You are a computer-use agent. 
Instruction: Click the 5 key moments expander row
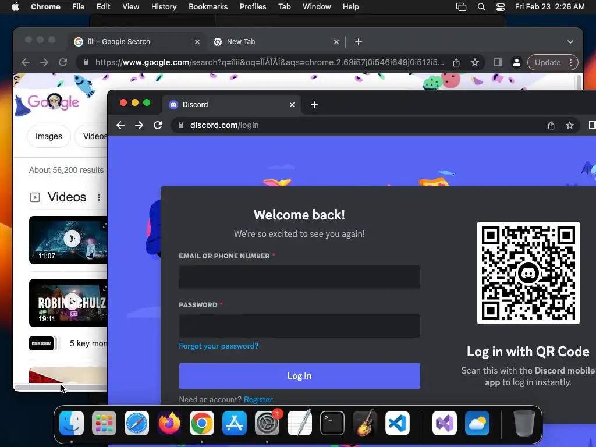click(x=69, y=343)
